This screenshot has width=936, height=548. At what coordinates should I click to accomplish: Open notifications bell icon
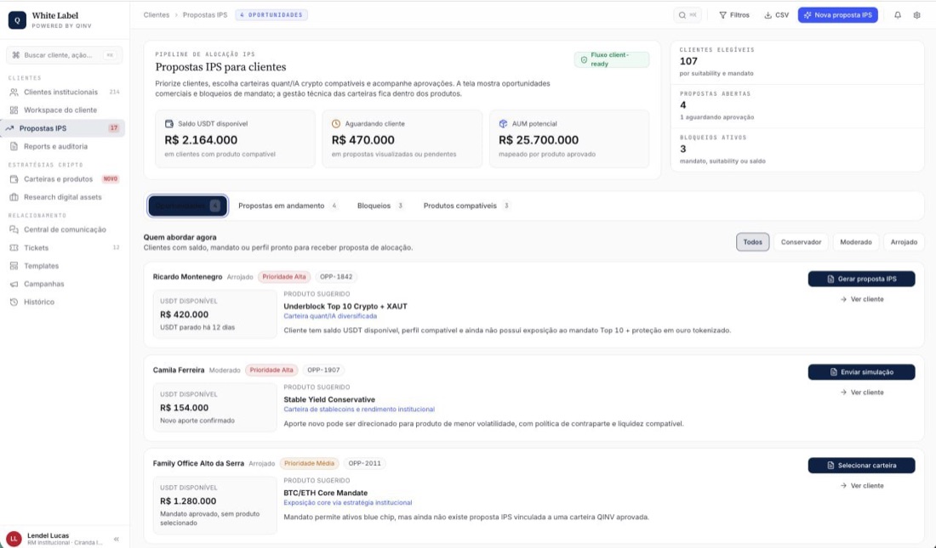897,15
